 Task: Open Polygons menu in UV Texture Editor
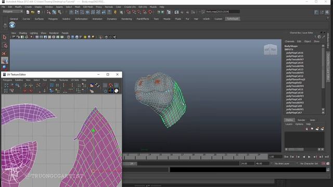point(7,80)
